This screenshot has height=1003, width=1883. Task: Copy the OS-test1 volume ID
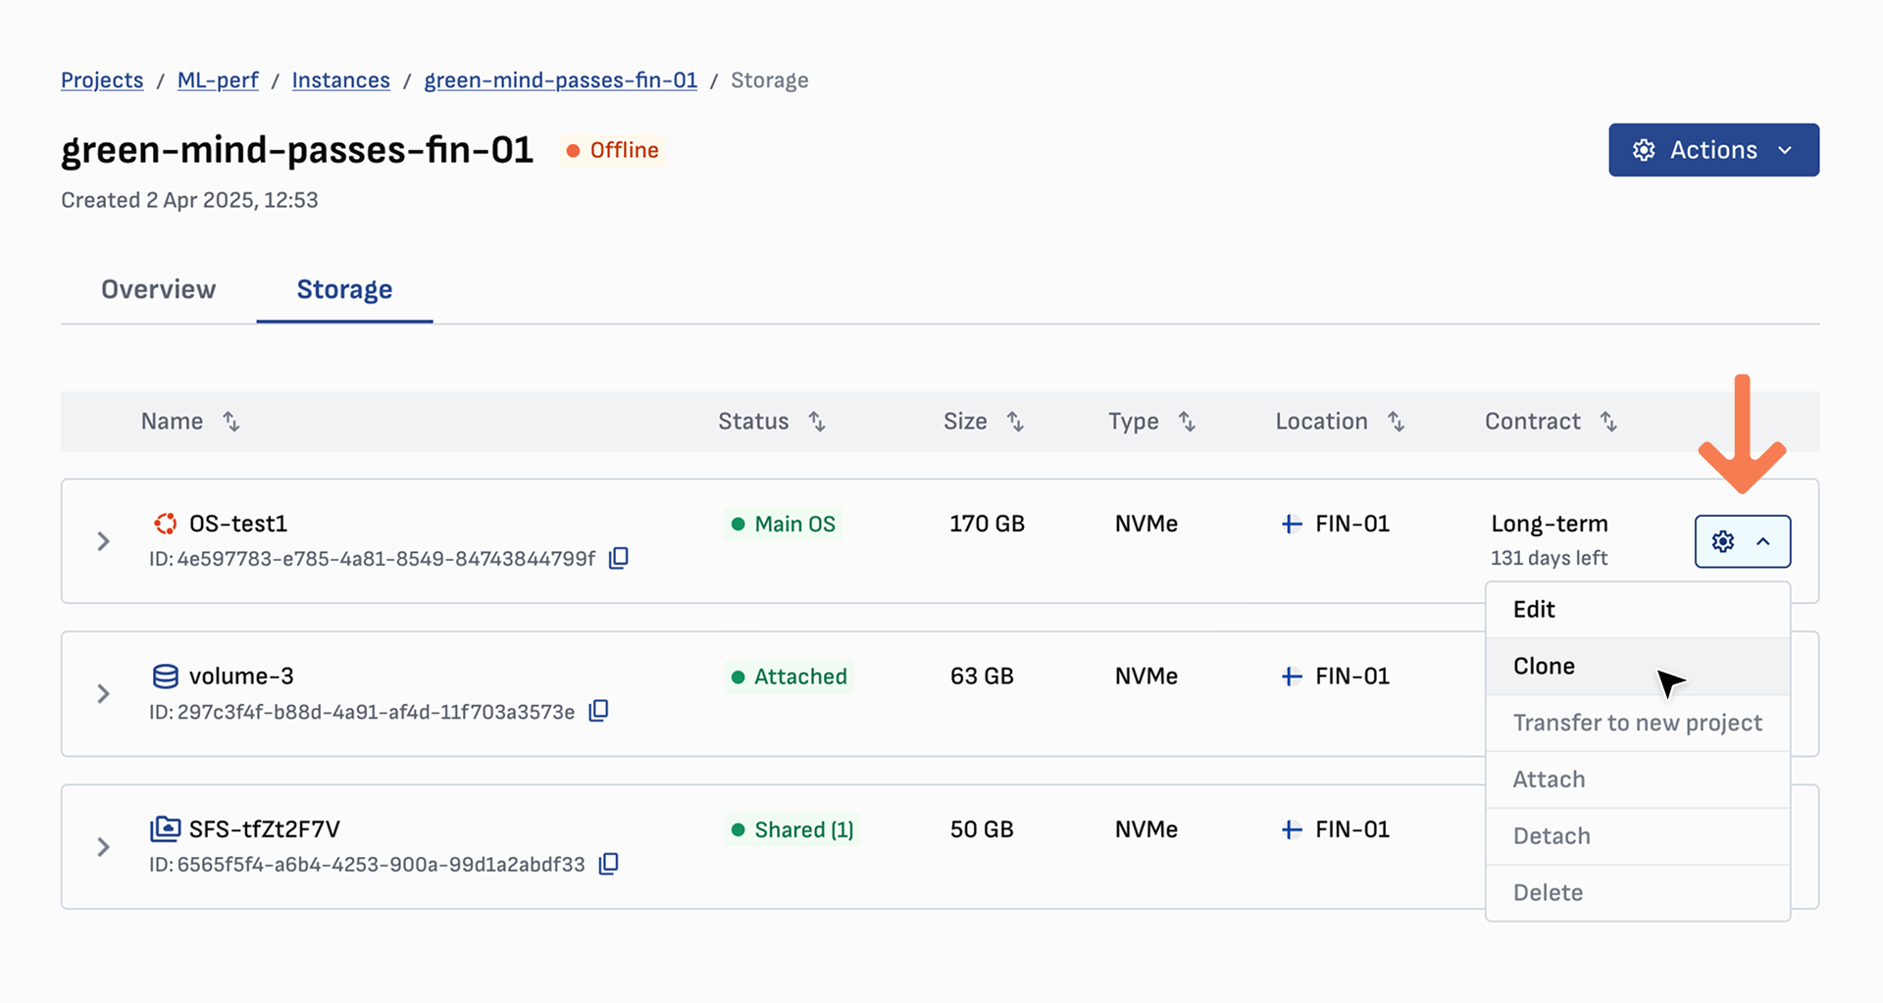[x=618, y=558]
